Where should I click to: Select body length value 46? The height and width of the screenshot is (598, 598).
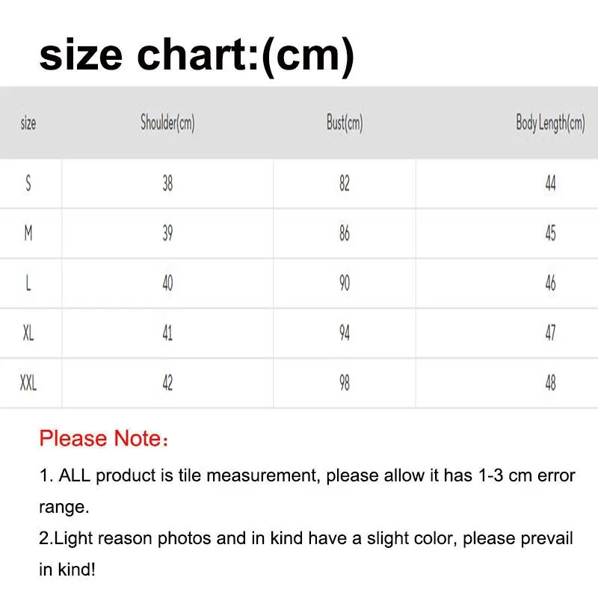[x=550, y=283]
